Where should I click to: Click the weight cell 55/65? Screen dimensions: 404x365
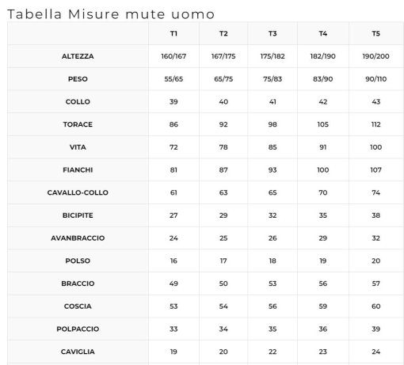pos(173,79)
